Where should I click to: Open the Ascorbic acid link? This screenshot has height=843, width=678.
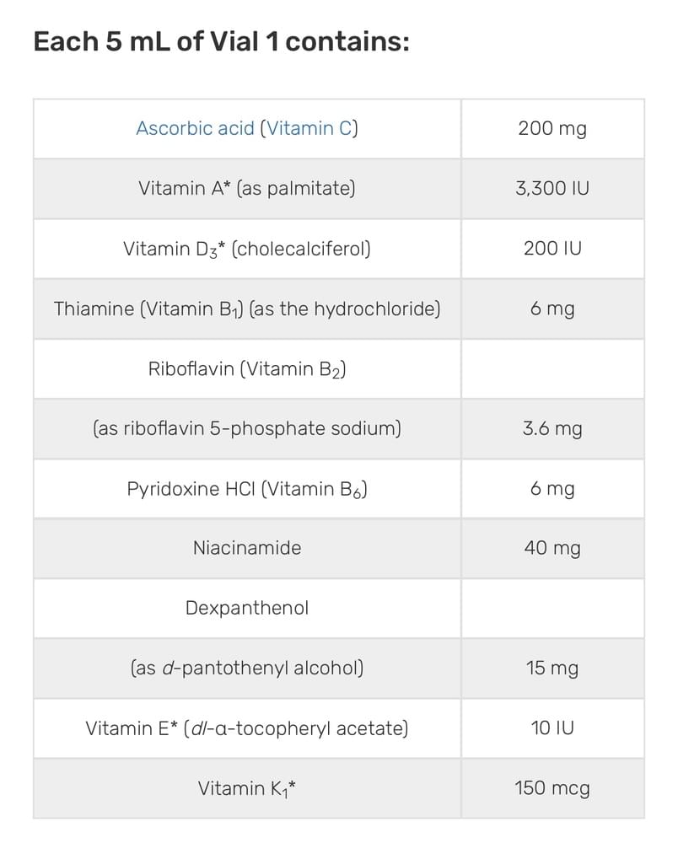195,129
